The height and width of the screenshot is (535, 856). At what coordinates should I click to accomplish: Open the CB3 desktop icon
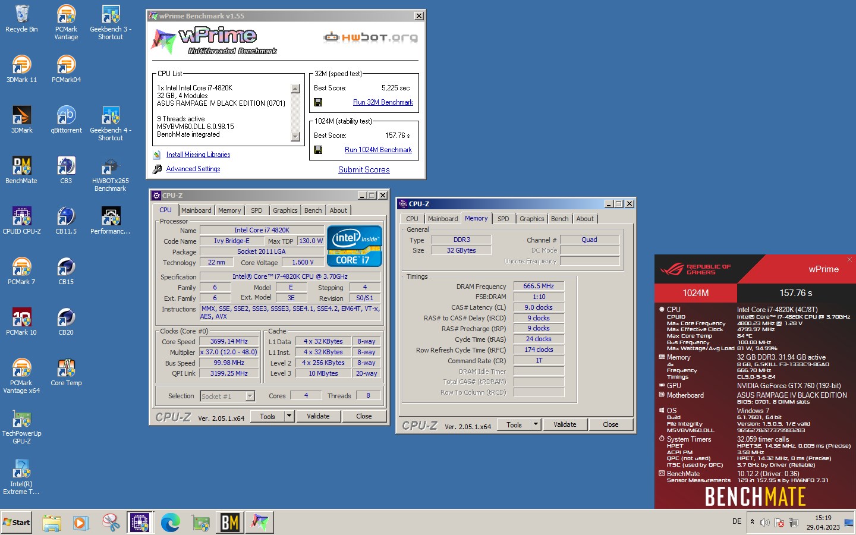[x=66, y=170]
